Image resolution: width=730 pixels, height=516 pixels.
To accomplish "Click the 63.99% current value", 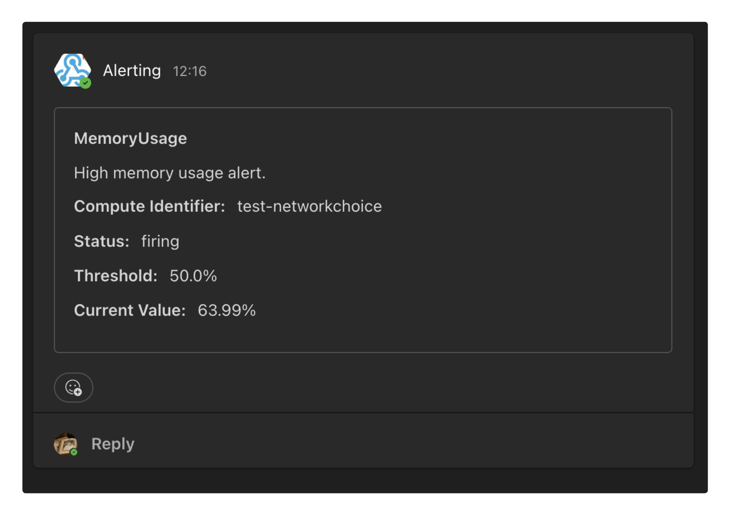I will (227, 311).
